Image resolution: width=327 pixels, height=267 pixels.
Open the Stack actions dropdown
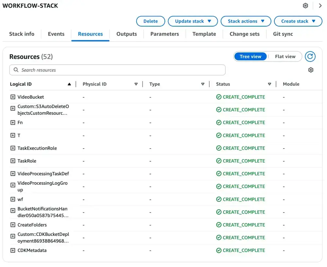246,21
